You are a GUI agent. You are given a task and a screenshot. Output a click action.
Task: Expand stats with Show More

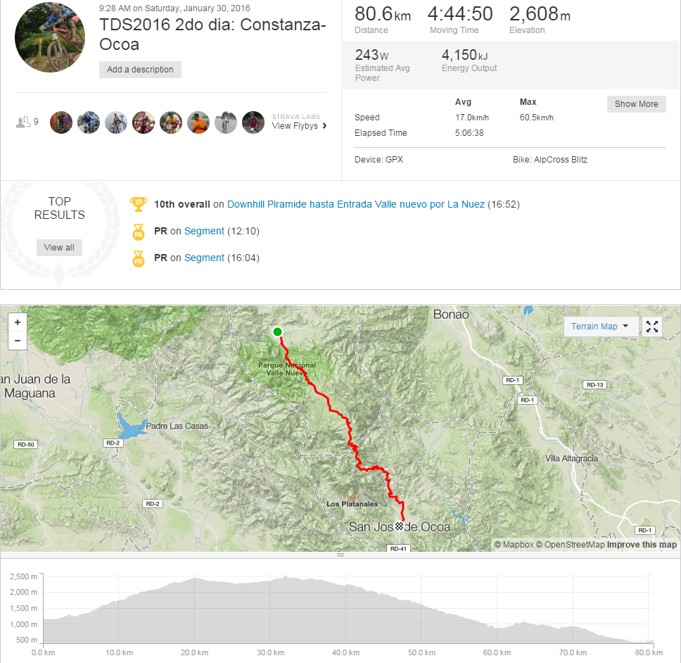click(x=636, y=104)
